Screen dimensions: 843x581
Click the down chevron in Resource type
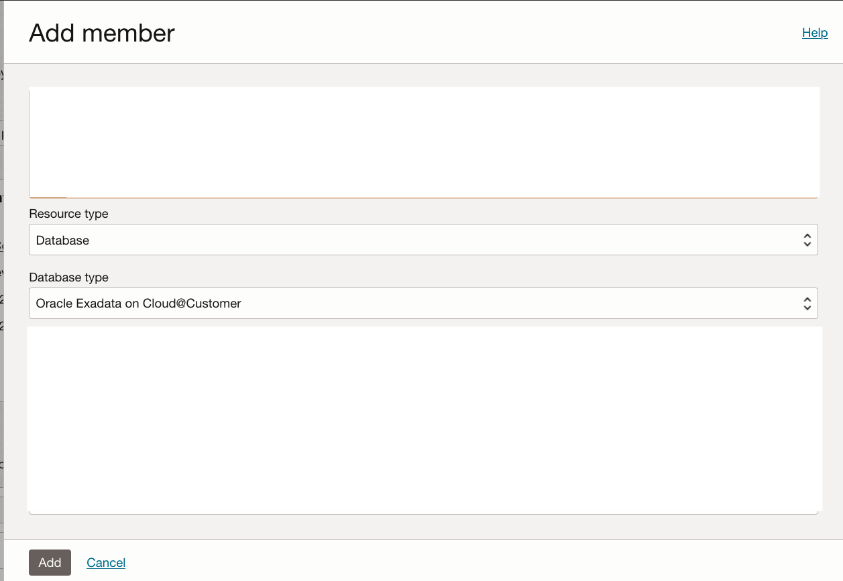pyautogui.click(x=807, y=245)
